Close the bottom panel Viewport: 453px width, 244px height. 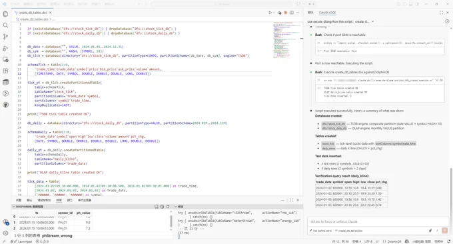298,200
